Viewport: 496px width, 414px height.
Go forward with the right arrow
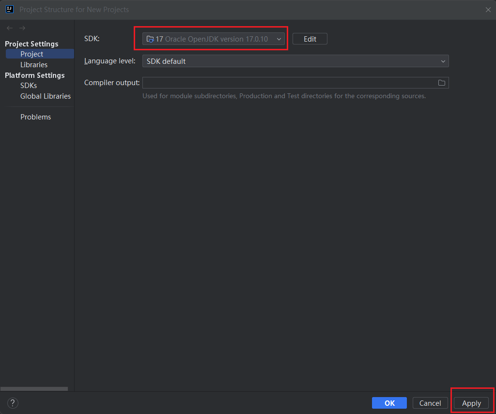coord(22,28)
